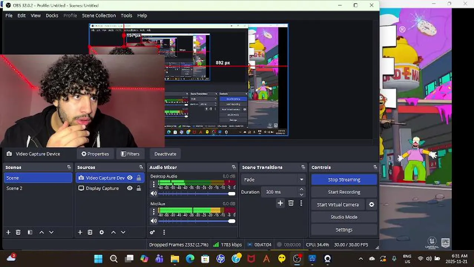Click Start Virtual Camera button

click(338, 204)
